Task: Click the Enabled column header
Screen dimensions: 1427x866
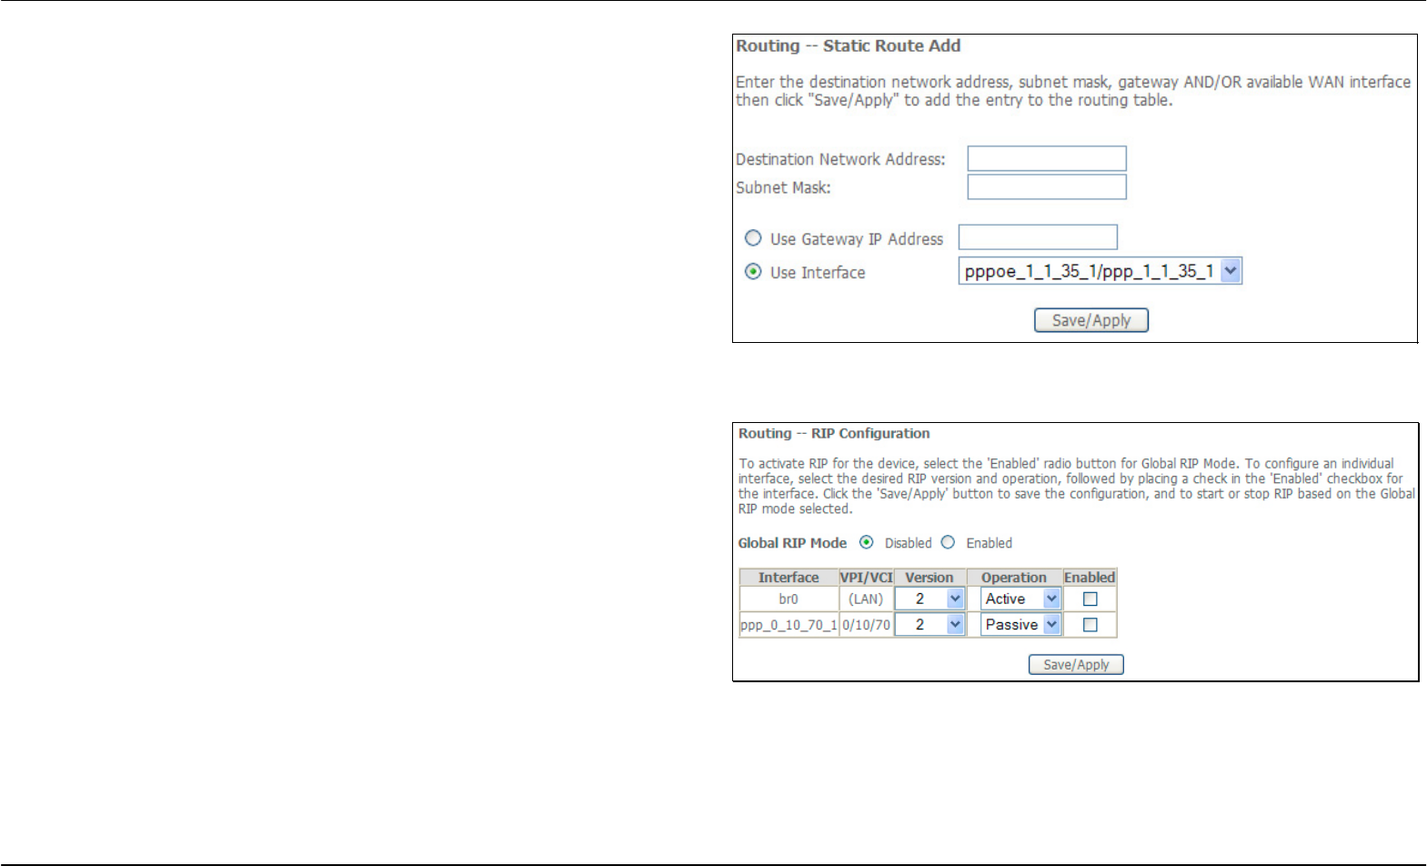Action: pyautogui.click(x=1090, y=578)
